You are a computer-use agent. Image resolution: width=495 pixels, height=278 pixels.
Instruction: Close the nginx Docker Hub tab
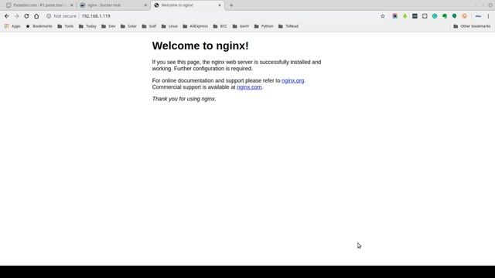coord(145,5)
